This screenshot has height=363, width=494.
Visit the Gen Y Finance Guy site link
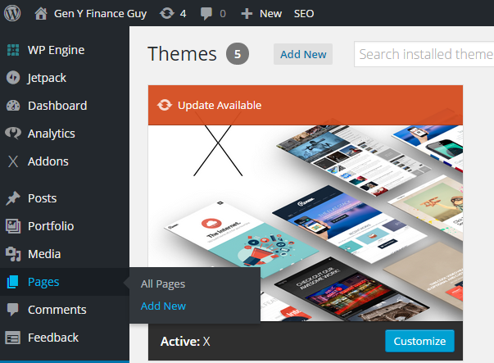tap(100, 14)
